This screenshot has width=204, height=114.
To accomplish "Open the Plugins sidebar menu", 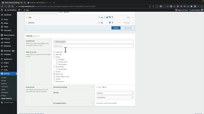I will point(9,63).
